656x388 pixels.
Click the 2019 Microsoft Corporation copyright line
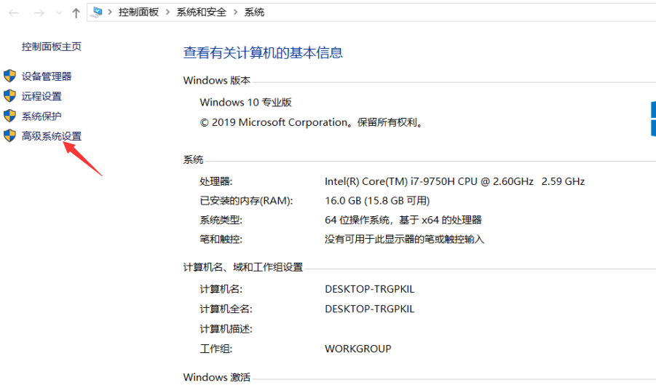click(312, 122)
